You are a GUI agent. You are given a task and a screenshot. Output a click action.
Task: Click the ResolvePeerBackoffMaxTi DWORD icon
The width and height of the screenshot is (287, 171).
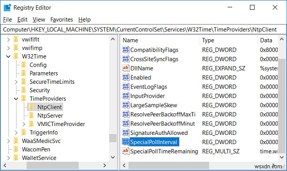[x=125, y=114]
